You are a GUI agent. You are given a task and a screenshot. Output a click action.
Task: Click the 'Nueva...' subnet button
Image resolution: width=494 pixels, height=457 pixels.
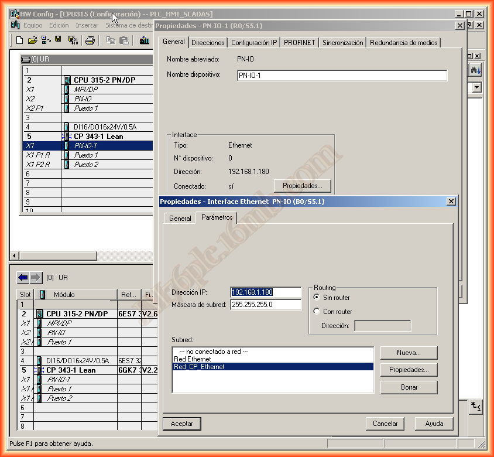(x=409, y=353)
